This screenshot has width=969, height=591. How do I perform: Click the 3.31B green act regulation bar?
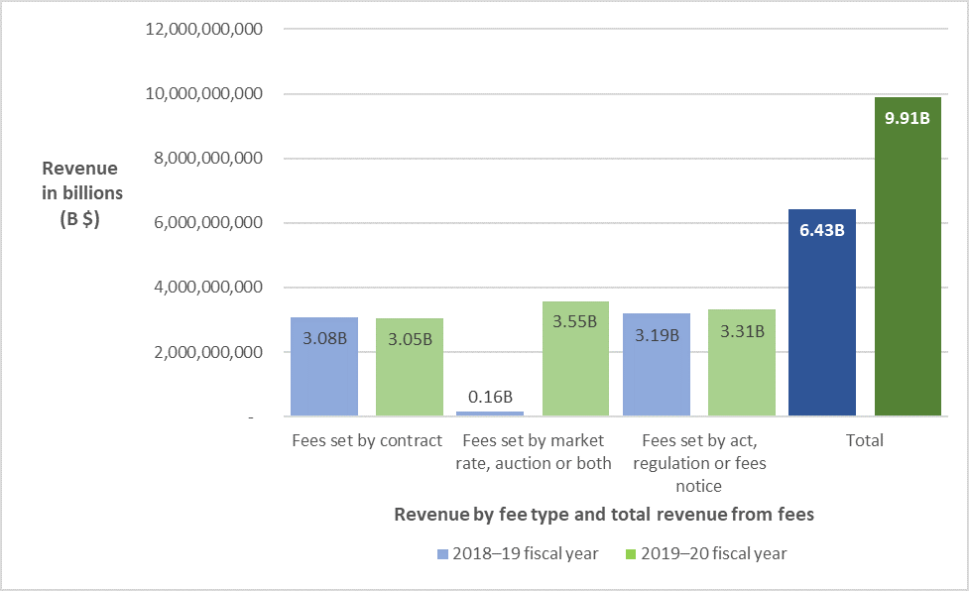tap(742, 363)
